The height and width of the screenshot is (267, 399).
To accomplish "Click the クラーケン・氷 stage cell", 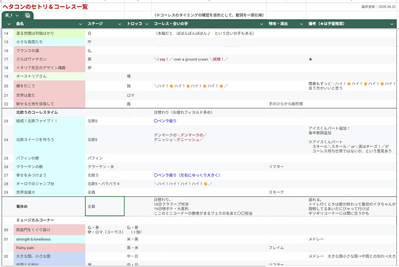I will coord(105,167).
